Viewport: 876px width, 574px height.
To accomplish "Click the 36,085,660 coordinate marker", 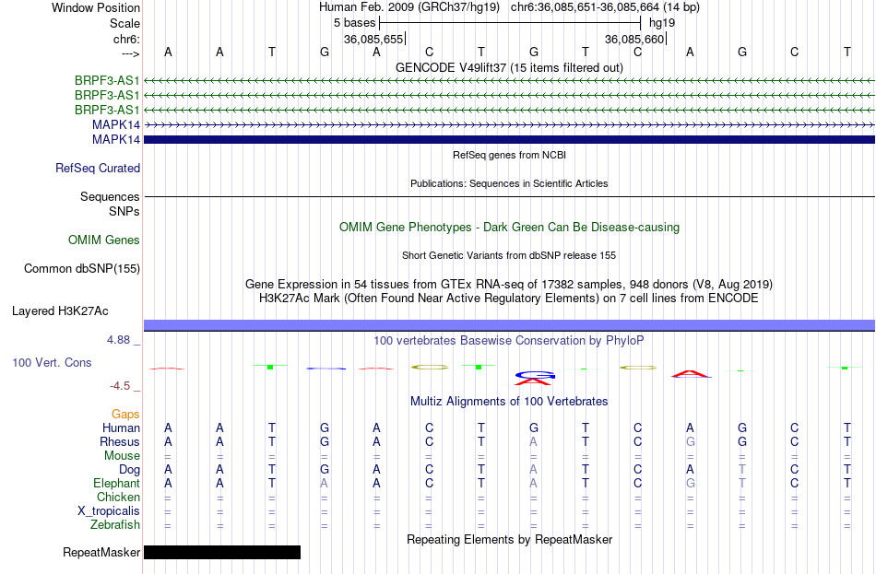I will [634, 39].
